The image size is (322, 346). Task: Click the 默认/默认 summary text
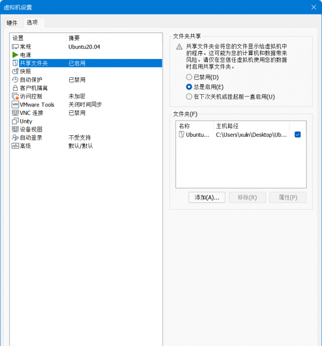point(81,146)
